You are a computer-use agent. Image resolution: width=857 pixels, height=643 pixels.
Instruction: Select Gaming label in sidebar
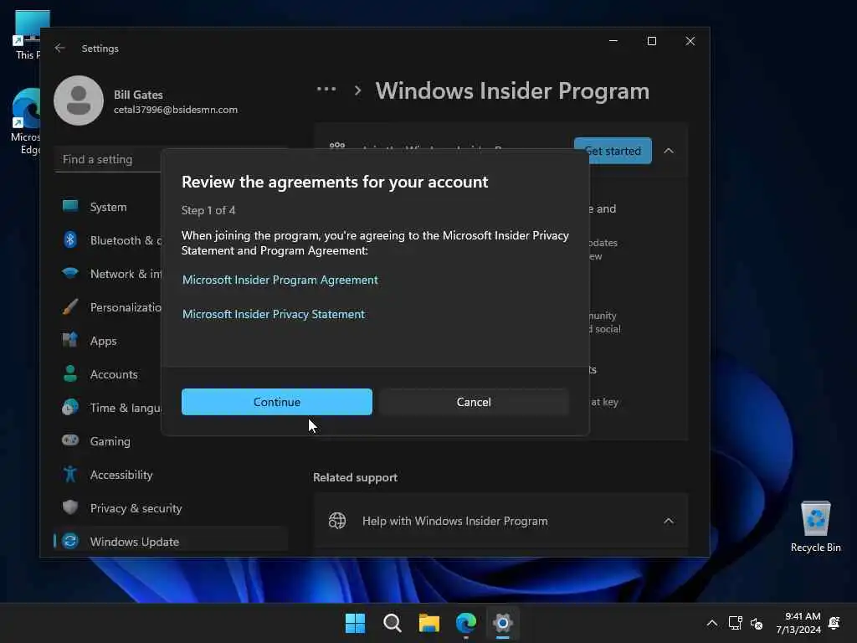tap(110, 441)
